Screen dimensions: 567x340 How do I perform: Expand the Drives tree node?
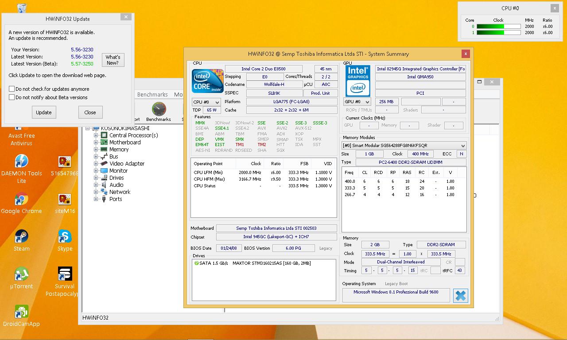96,178
